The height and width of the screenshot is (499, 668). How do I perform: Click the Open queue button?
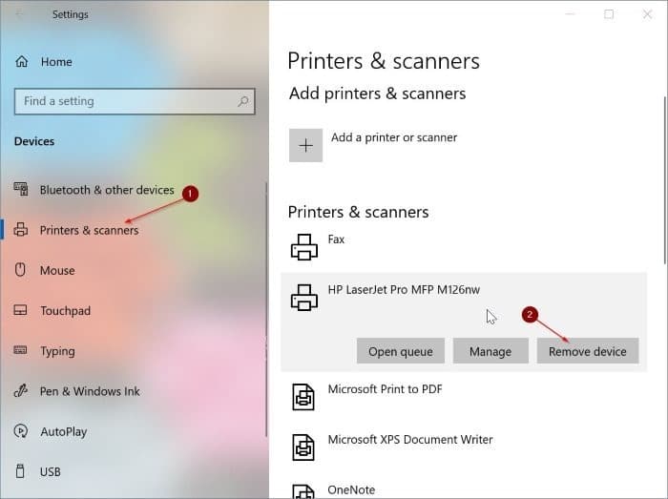401,351
